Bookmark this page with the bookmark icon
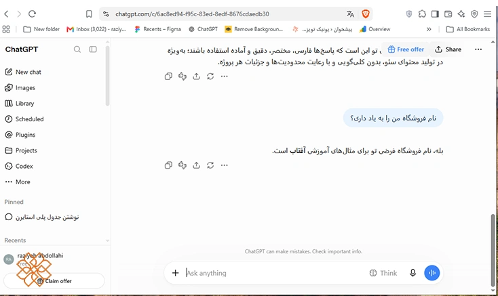Viewport: 498px width, 296px height. (x=89, y=14)
